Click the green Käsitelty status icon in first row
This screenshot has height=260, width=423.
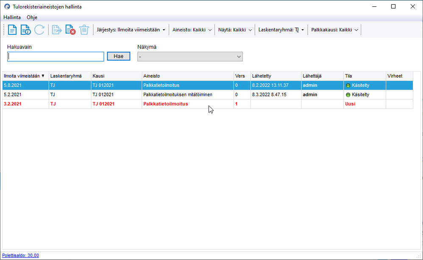pos(348,86)
